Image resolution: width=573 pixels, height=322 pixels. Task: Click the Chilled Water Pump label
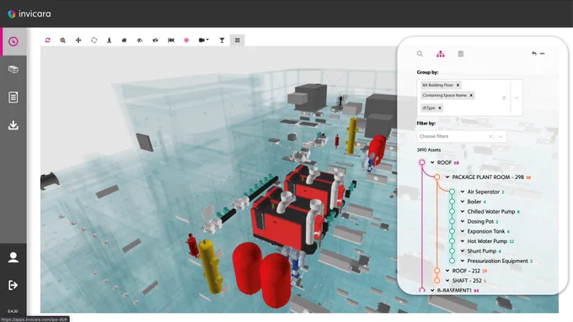click(x=490, y=212)
